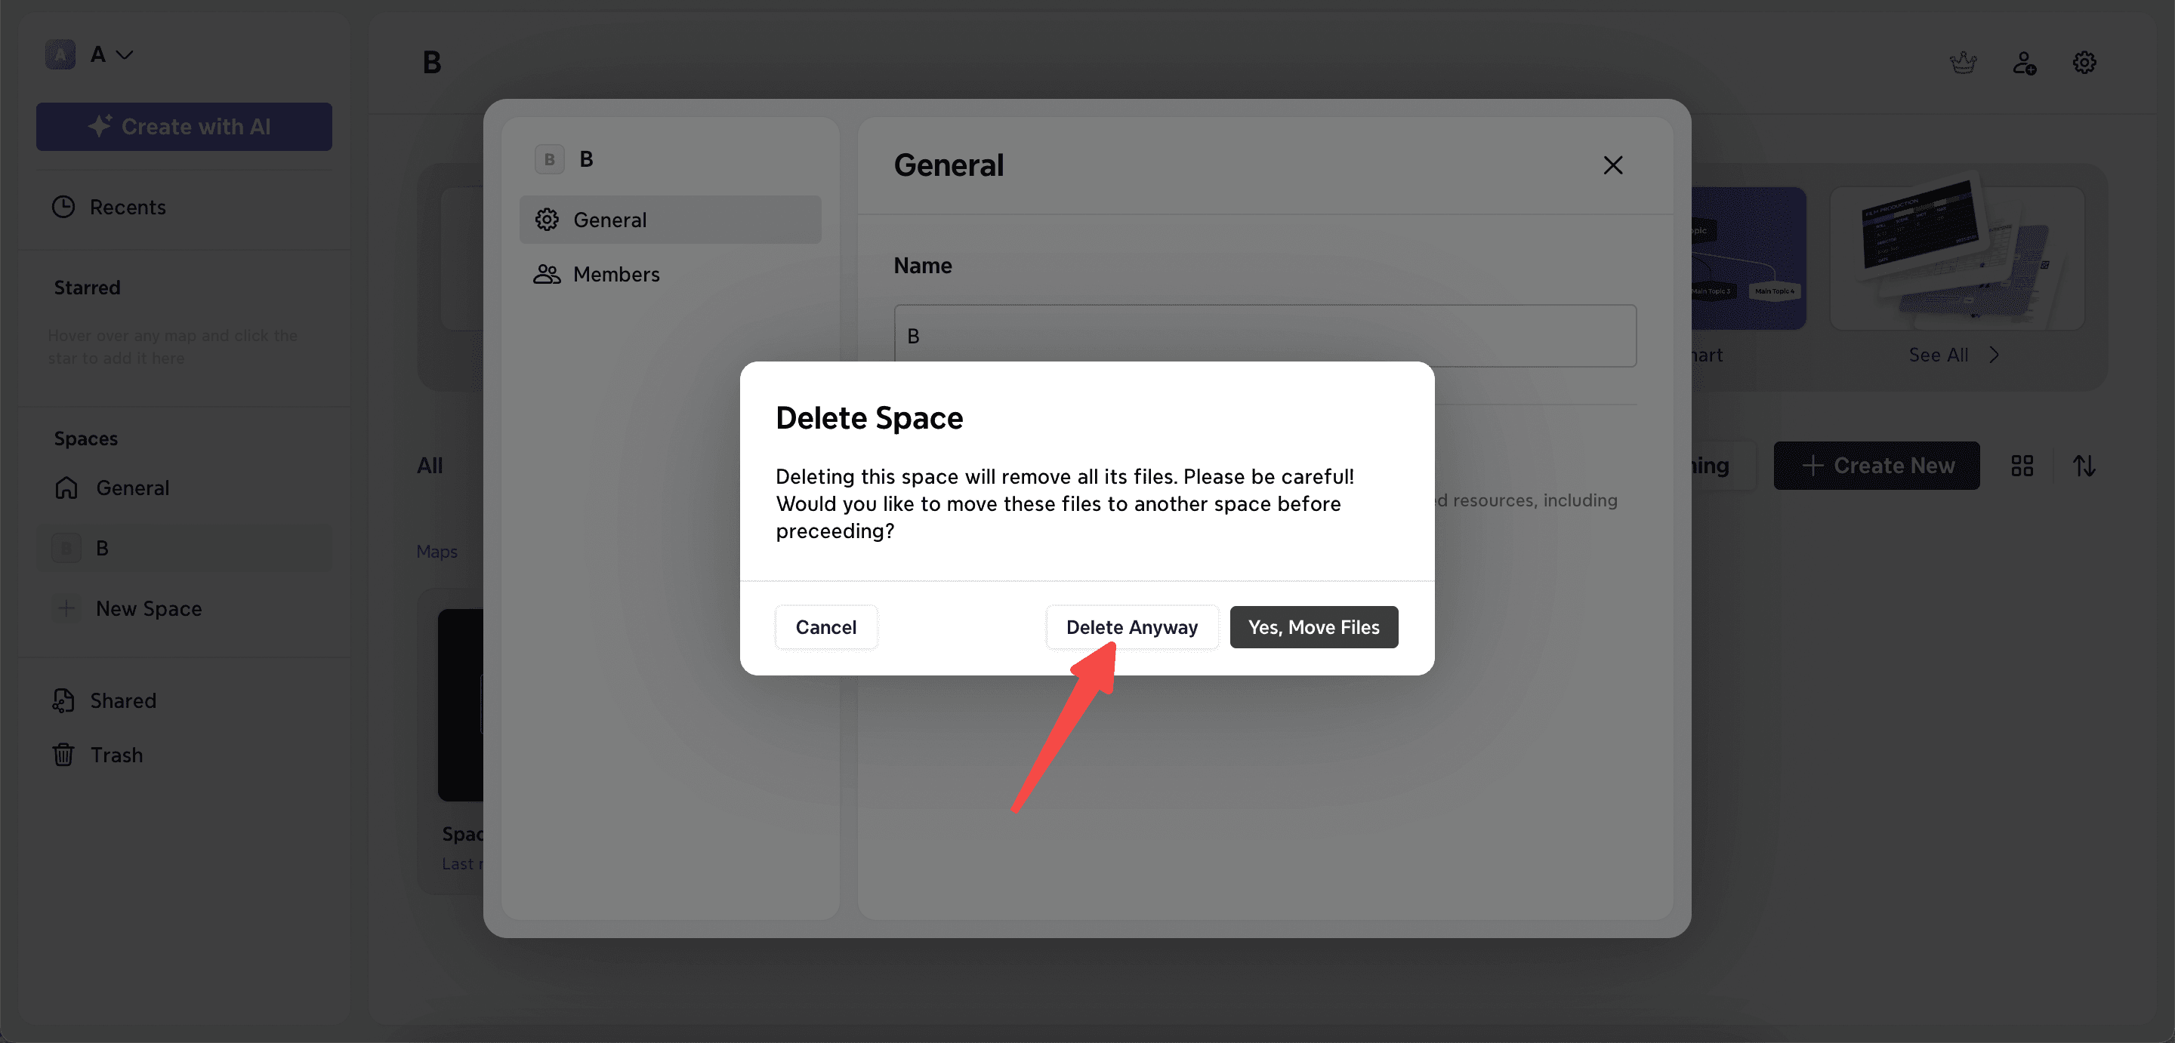
Task: Close the General settings panel
Action: point(1612,165)
